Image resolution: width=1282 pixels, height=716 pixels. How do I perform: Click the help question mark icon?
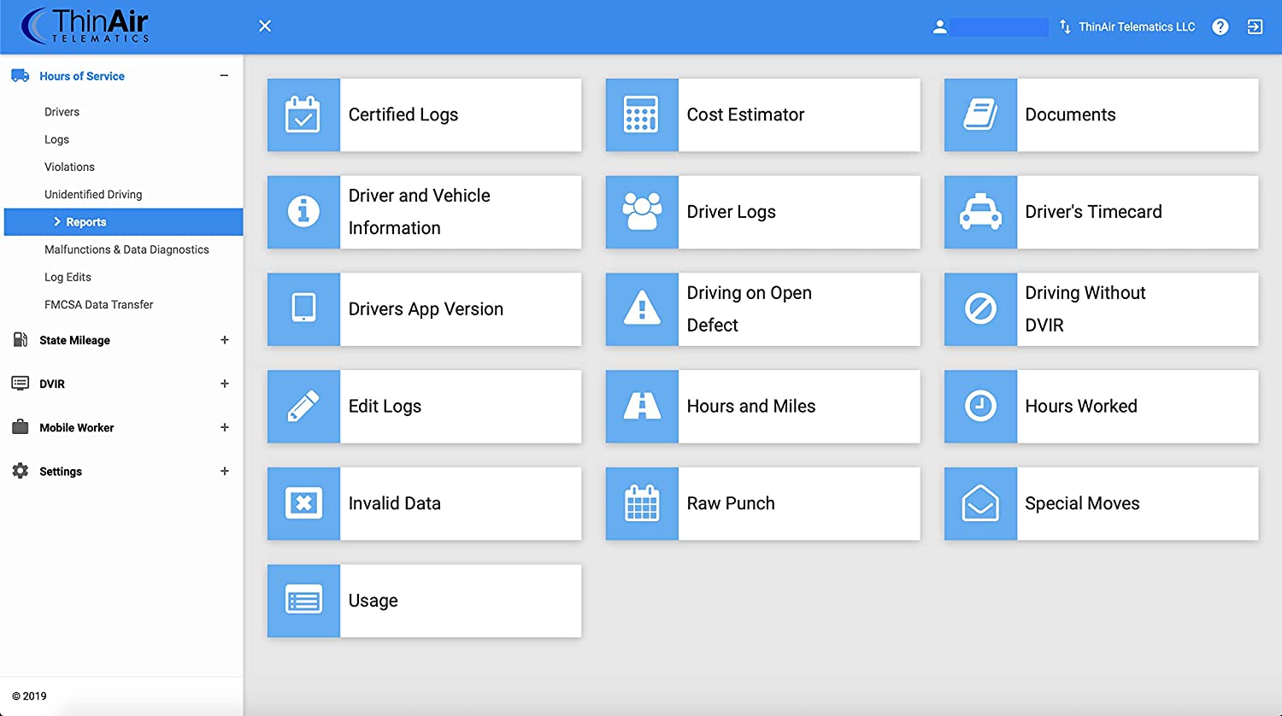click(x=1220, y=26)
